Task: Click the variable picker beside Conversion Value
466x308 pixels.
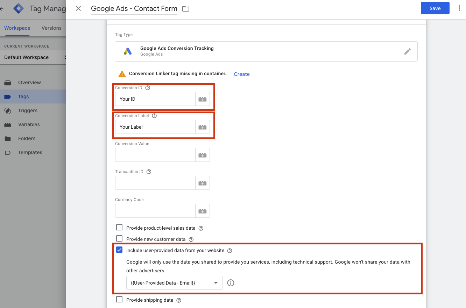Action: (x=203, y=155)
